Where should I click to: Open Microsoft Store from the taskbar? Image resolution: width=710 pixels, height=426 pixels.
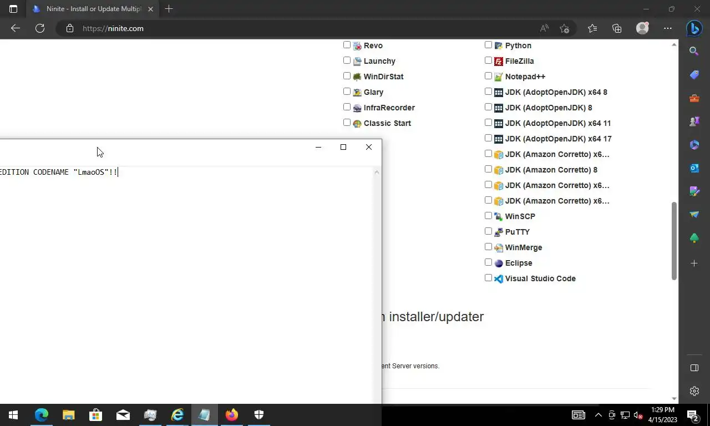95,415
